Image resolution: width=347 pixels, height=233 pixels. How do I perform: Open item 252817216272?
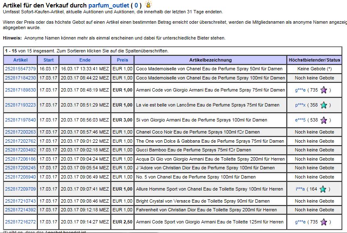(20, 222)
